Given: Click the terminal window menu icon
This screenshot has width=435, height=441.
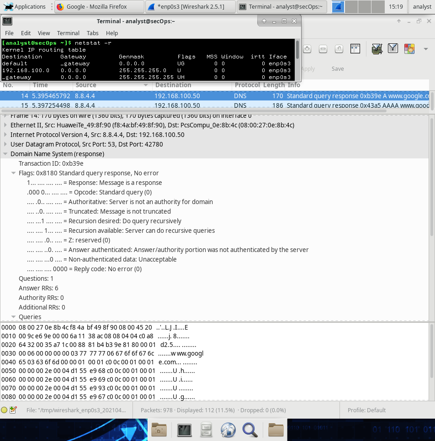Looking at the screenshot, I should click(7, 21).
